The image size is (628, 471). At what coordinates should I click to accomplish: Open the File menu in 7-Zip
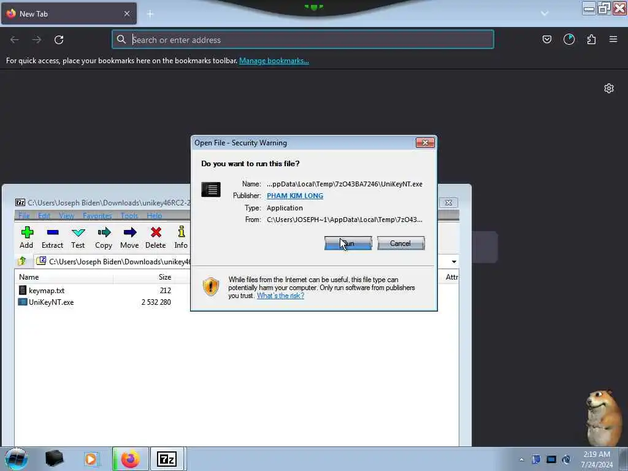[24, 216]
